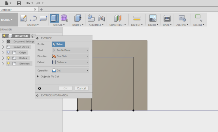
Task: Click the New Component assemble icon
Action: 91,18
